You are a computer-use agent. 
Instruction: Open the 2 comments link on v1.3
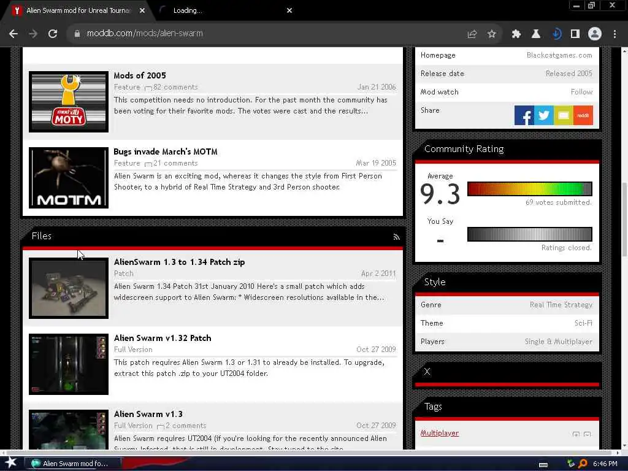(x=186, y=426)
